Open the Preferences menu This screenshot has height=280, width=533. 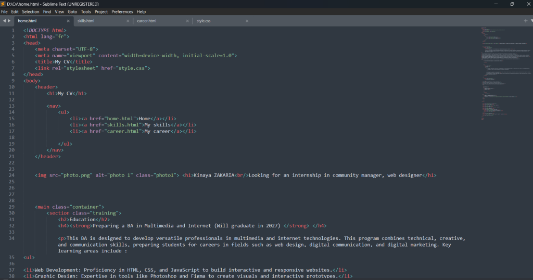pyautogui.click(x=122, y=11)
